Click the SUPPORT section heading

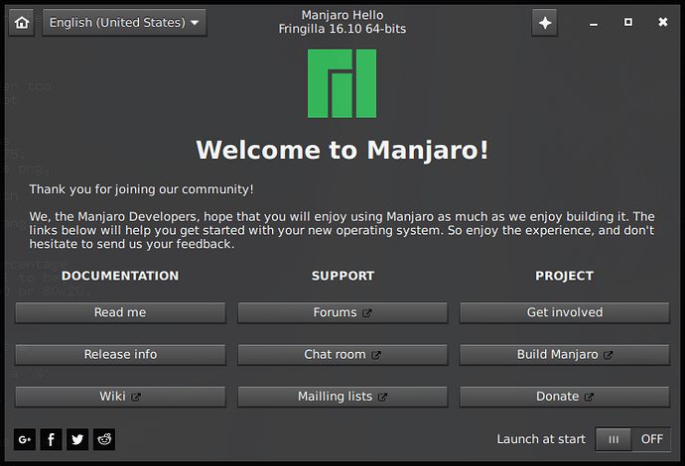tap(342, 276)
